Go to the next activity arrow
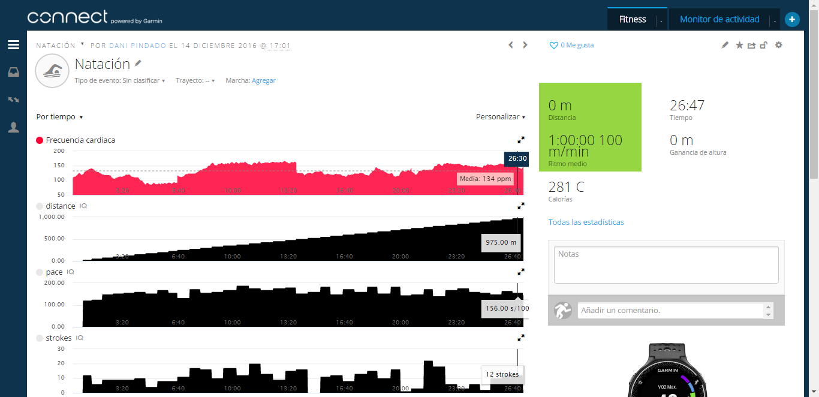This screenshot has height=397, width=819. [x=525, y=45]
